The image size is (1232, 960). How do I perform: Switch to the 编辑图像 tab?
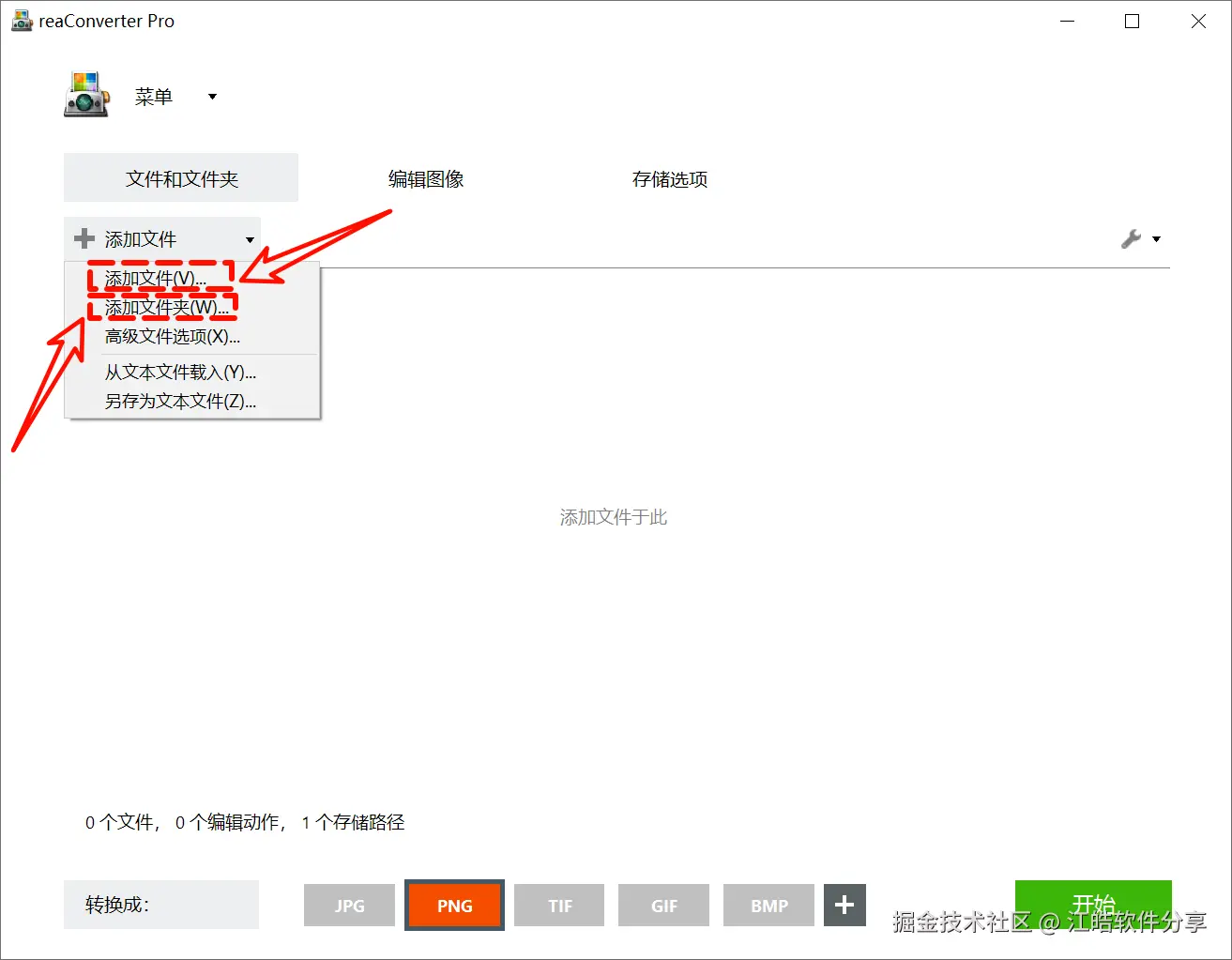[426, 179]
